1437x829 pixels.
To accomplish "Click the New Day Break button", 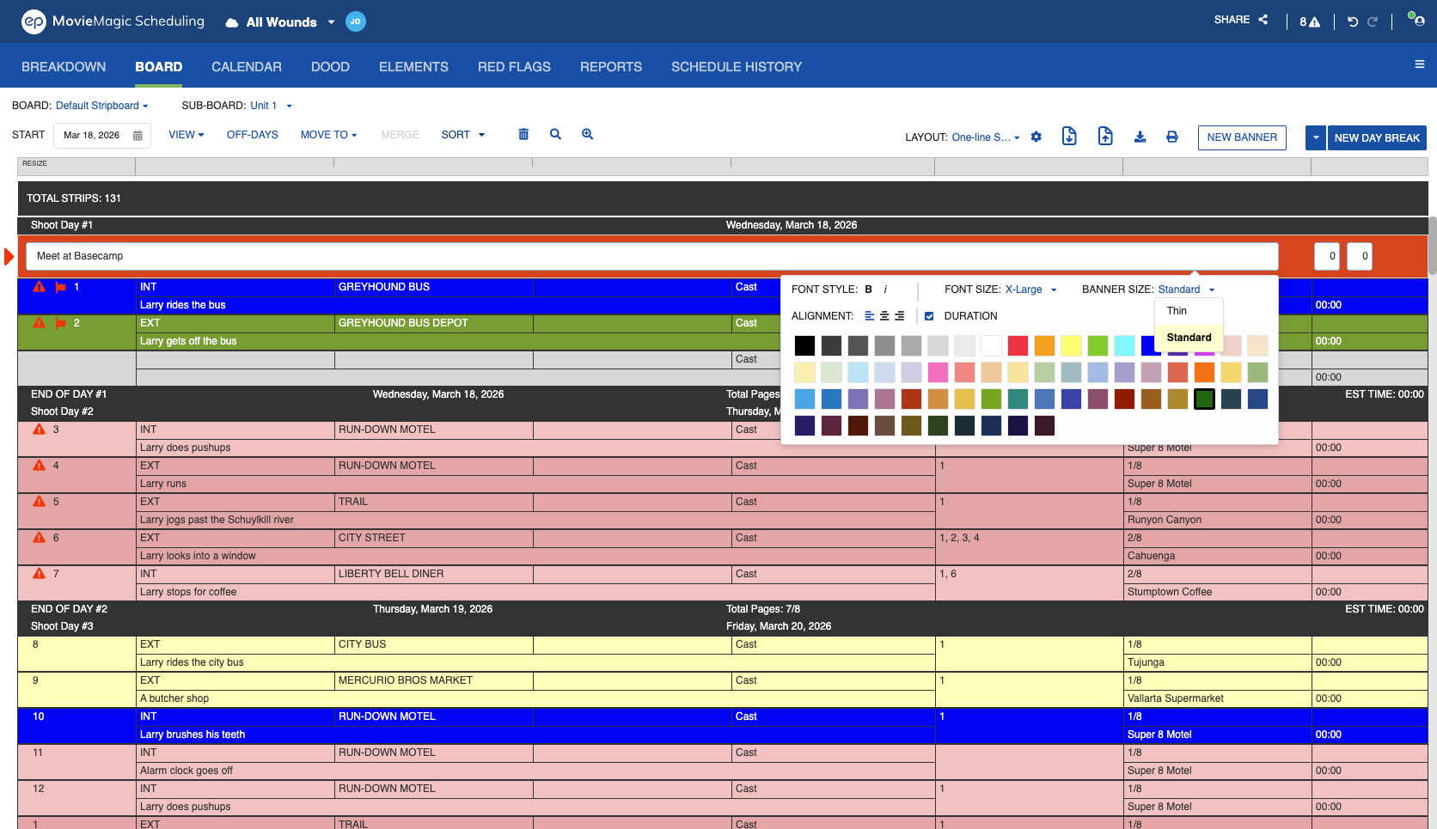I will pyautogui.click(x=1377, y=137).
